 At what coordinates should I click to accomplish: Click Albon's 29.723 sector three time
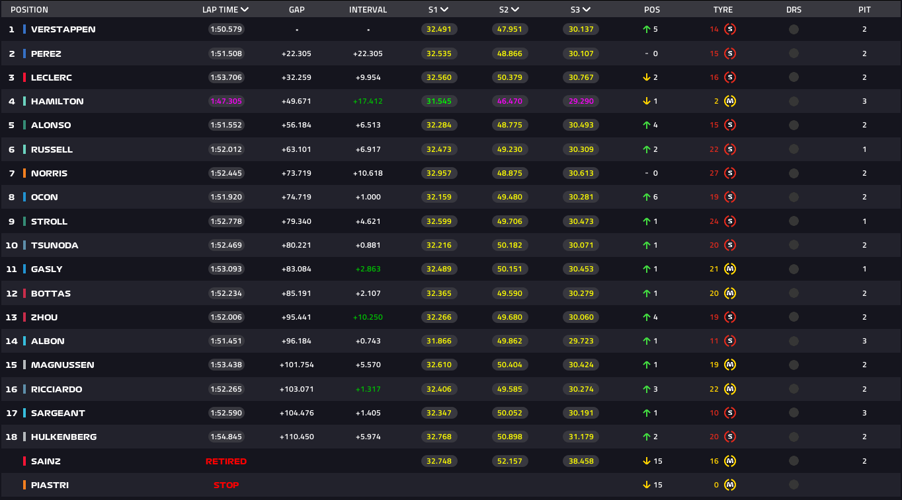pos(581,341)
